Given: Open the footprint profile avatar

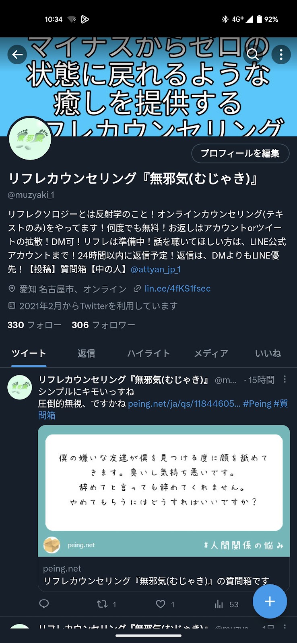Looking at the screenshot, I should coord(30,139).
